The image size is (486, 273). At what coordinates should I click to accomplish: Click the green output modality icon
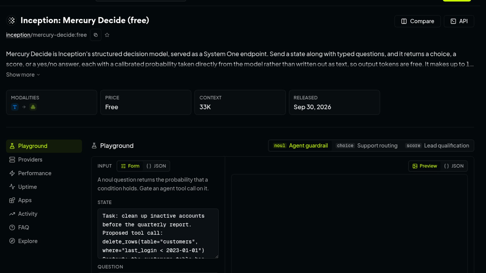pos(33,107)
